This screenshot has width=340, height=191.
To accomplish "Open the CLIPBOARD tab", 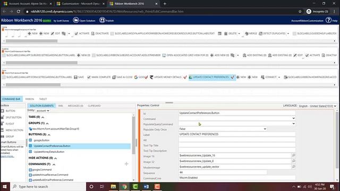I will [x=94, y=106].
